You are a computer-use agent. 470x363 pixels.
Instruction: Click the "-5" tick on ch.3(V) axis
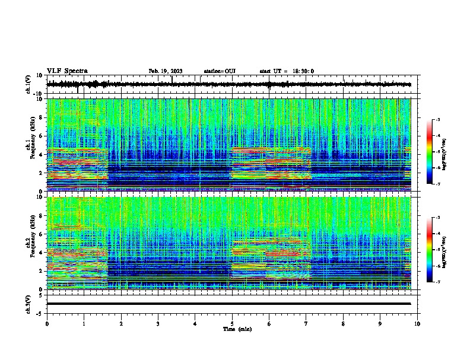pyautogui.click(x=40, y=313)
